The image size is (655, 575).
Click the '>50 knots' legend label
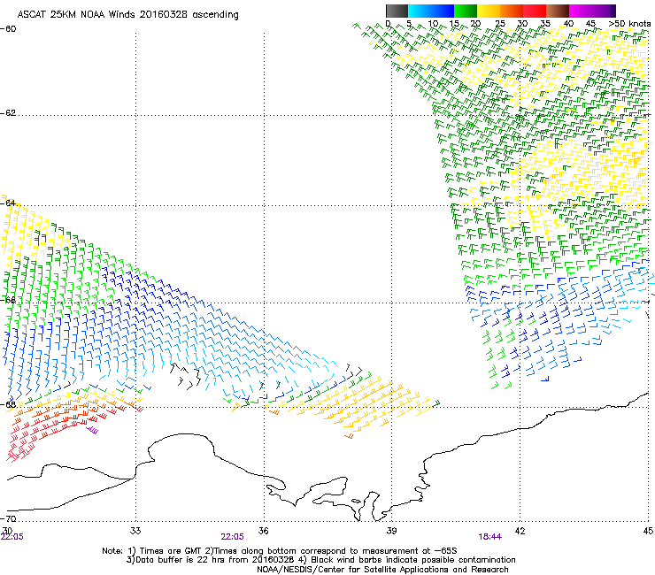[x=629, y=24]
